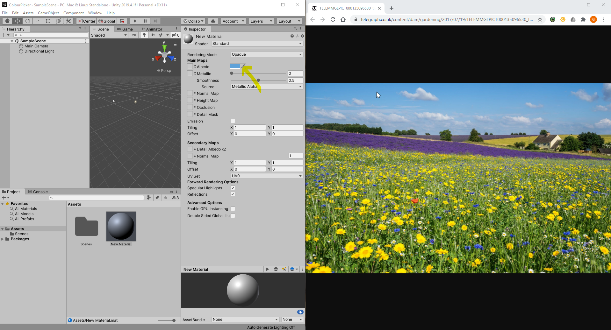The width and height of the screenshot is (611, 330).
Task: Open the Rendering Mode dropdown
Action: 266,54
